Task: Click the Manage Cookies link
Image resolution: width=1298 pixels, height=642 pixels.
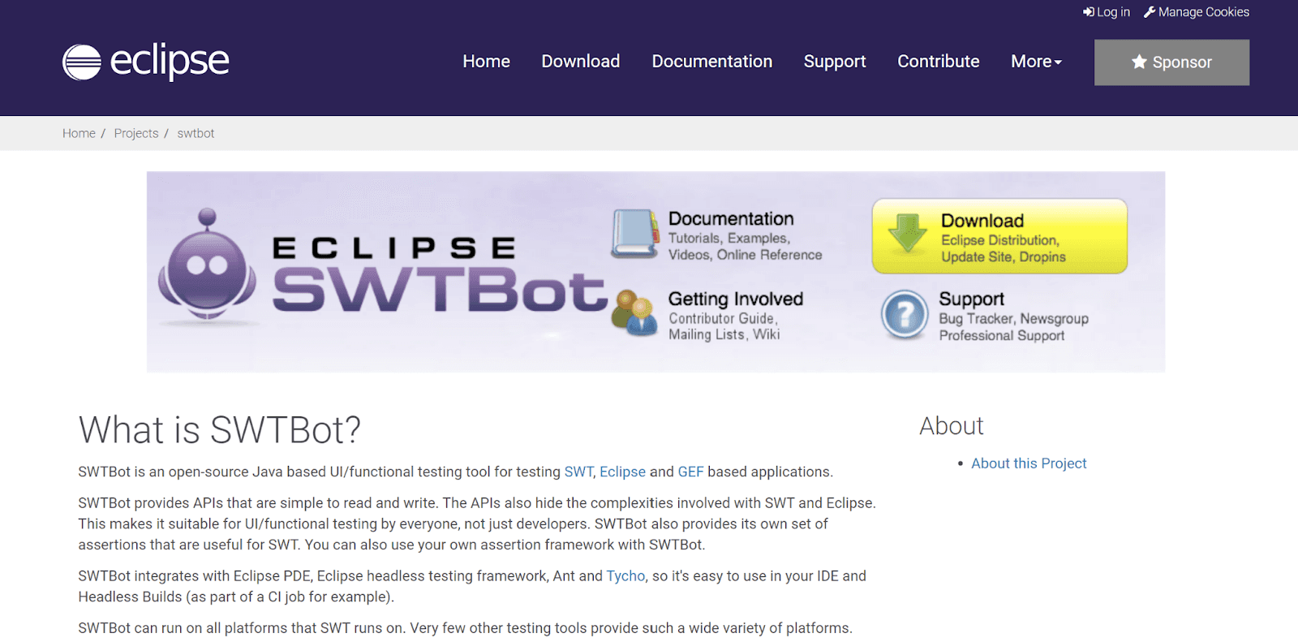Action: 1197,12
